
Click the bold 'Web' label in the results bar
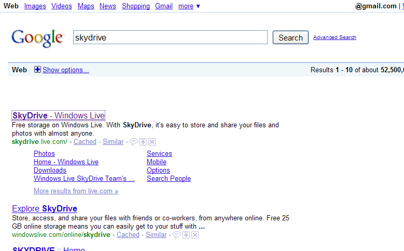(x=19, y=70)
